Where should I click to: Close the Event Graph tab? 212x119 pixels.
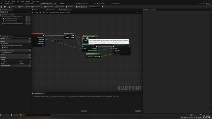tap(70, 10)
